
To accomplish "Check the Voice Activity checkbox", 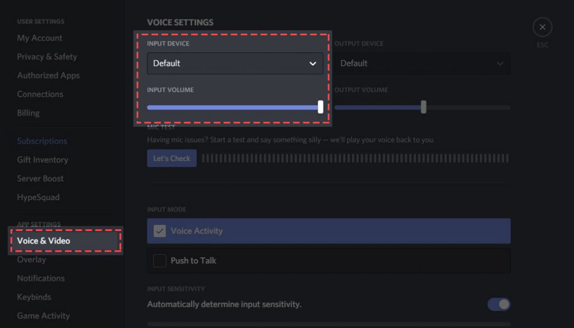I will [x=160, y=231].
